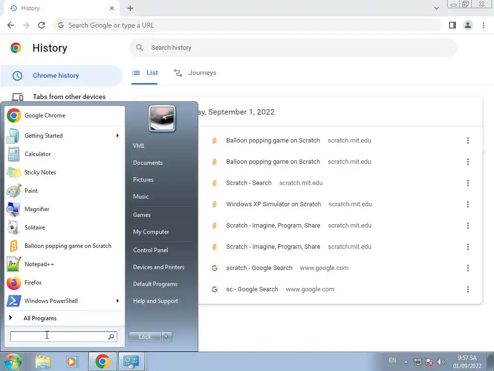The width and height of the screenshot is (494, 371).
Task: Open a new Chrome tab
Action: [130, 8]
